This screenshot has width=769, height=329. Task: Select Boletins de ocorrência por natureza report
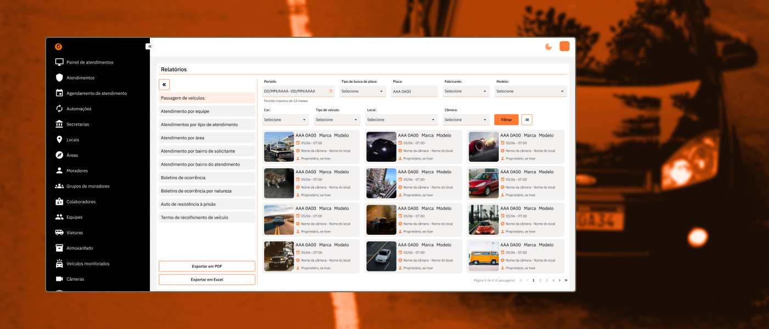tap(207, 191)
